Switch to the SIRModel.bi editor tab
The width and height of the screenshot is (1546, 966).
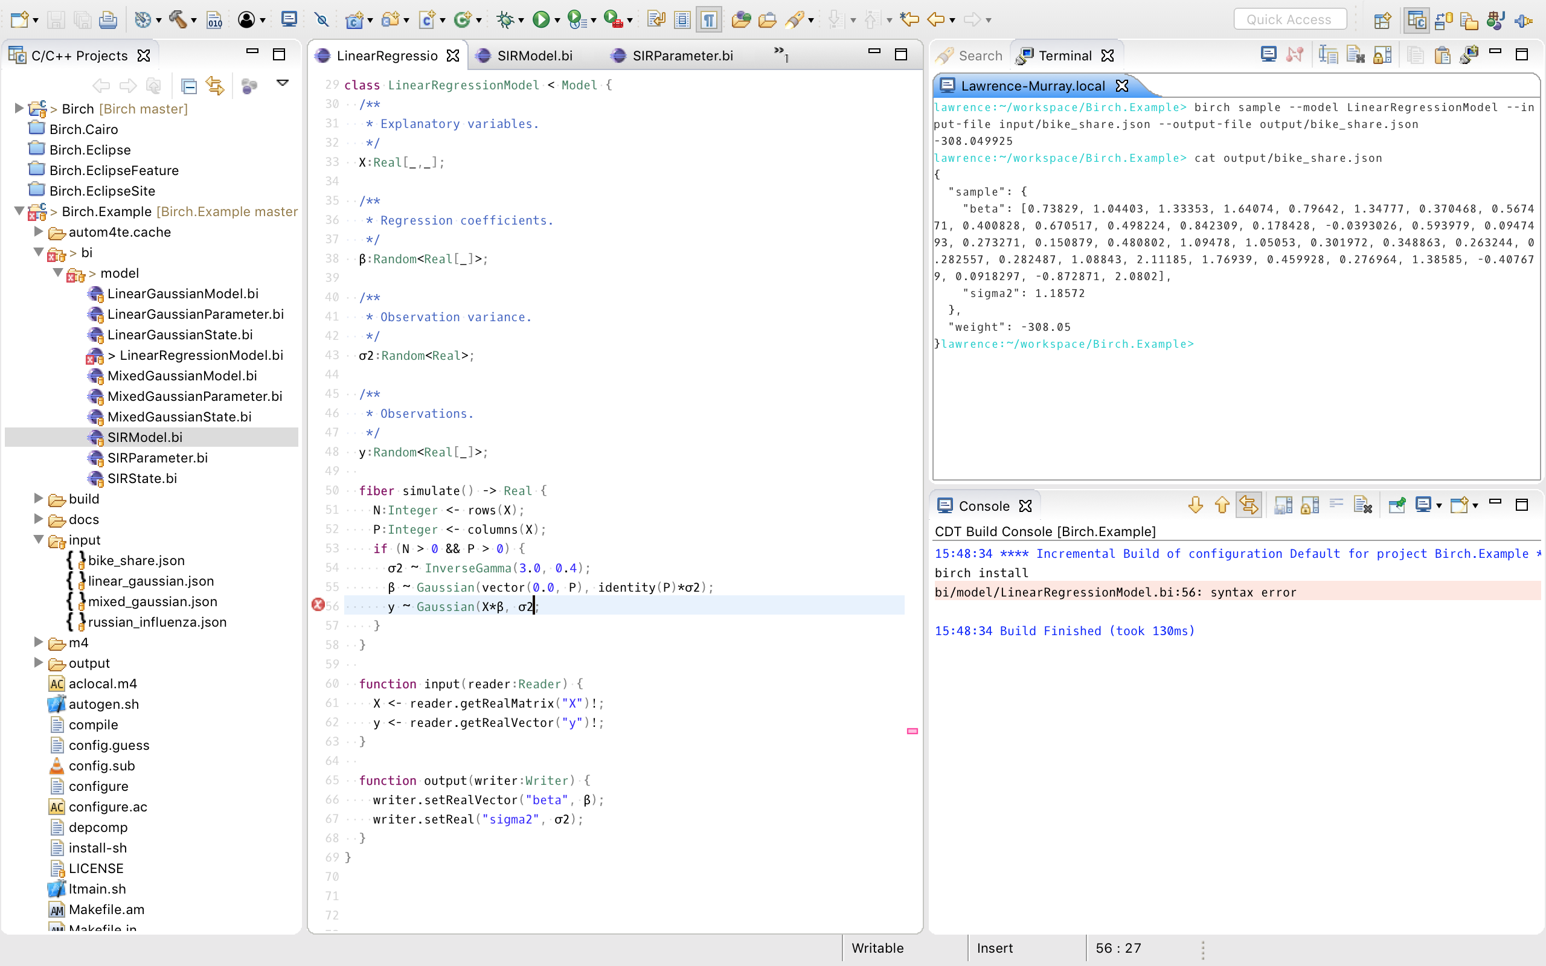534,56
